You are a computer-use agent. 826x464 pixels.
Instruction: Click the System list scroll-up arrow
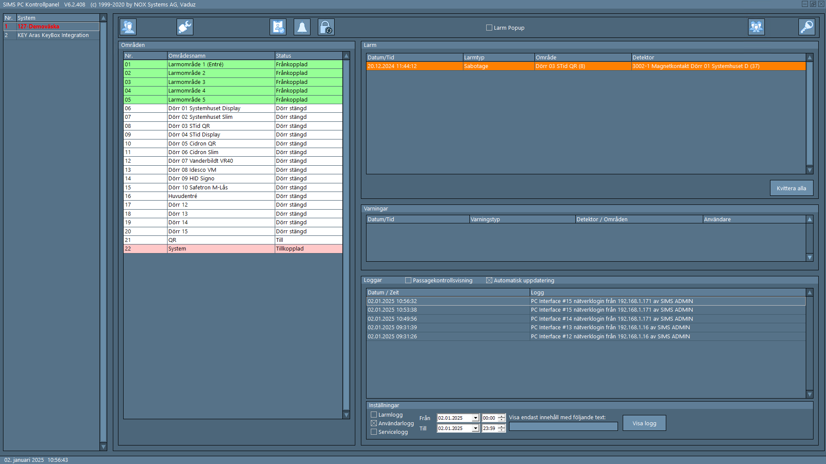(x=103, y=18)
